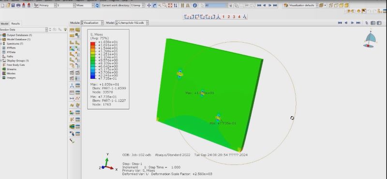
Task: Click the Max stress label on plate
Action: (200, 93)
